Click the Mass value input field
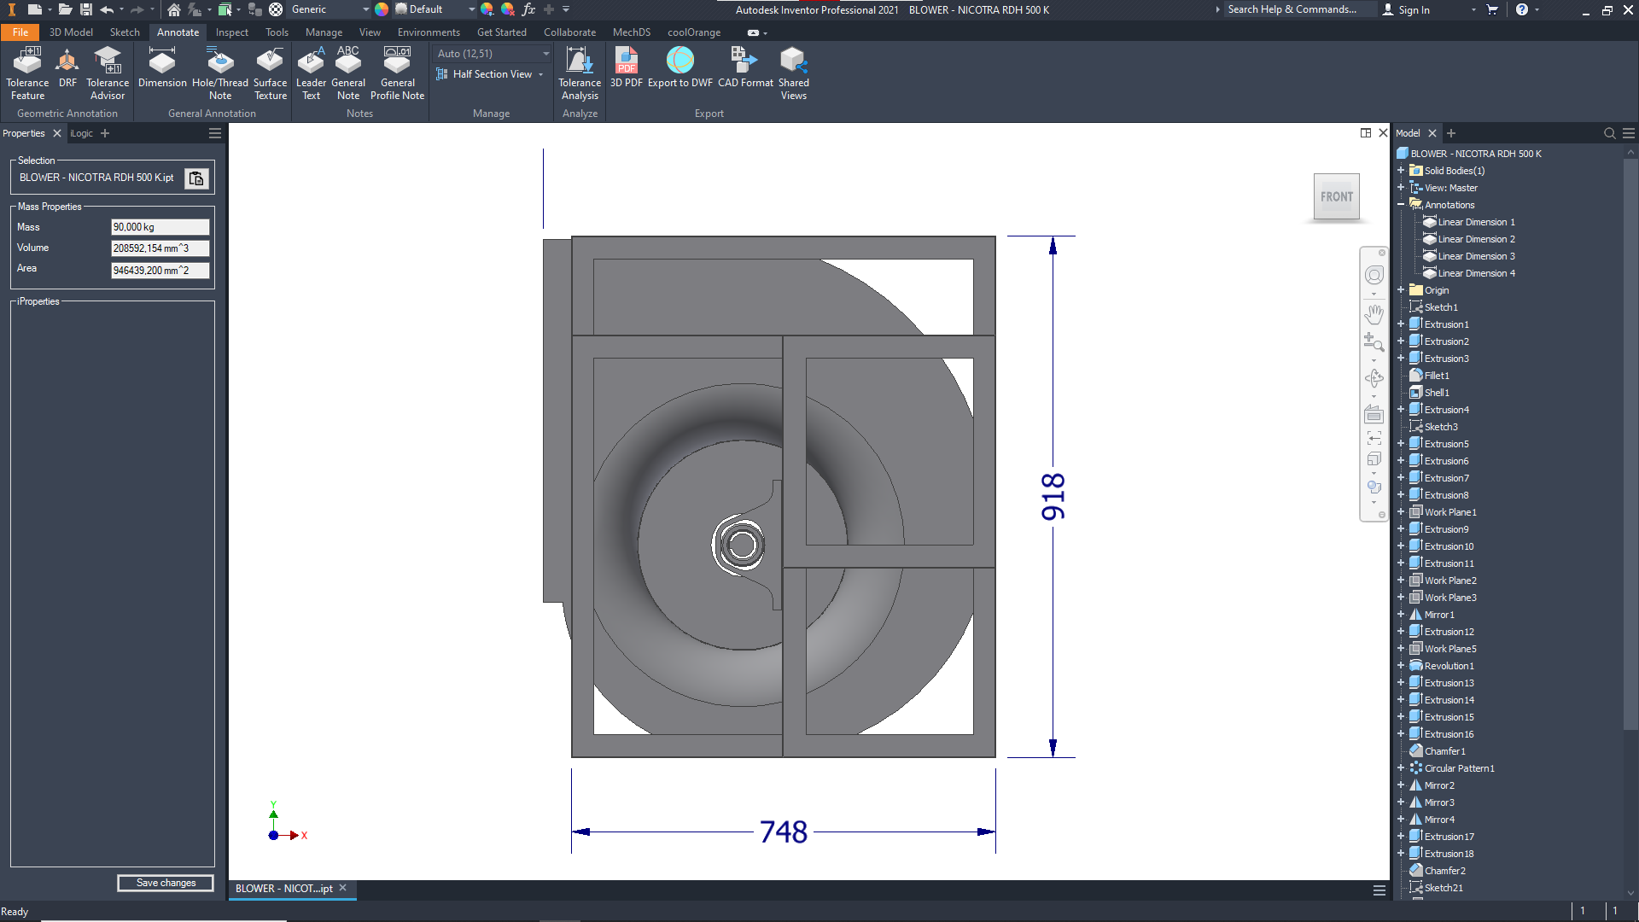1639x922 pixels. [160, 227]
